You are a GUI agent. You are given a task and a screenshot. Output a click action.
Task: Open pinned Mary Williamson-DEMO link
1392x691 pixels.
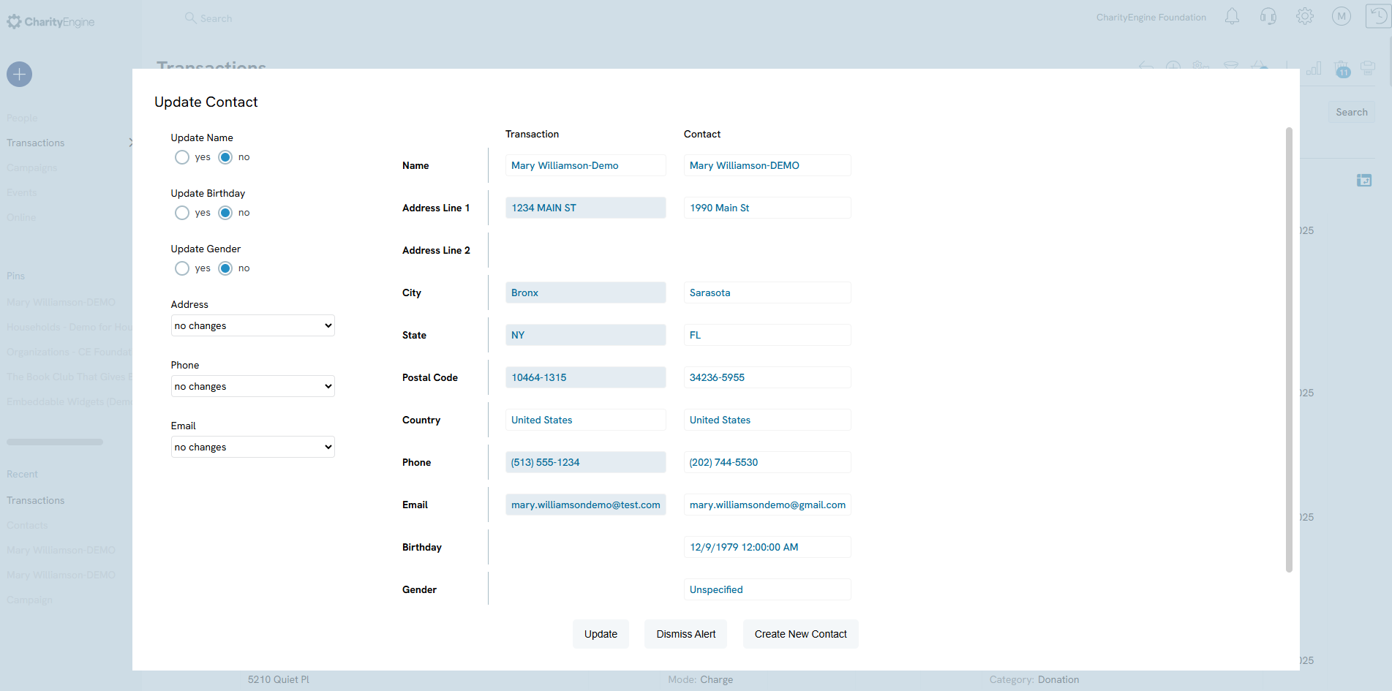61,302
